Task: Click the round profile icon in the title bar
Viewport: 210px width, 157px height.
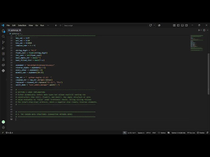Action: (159, 26)
